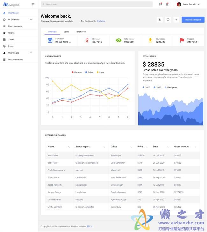Screen dimensions: 207x232
Task: Open the Louis Barnett profile dropdown
Action: (189, 4)
